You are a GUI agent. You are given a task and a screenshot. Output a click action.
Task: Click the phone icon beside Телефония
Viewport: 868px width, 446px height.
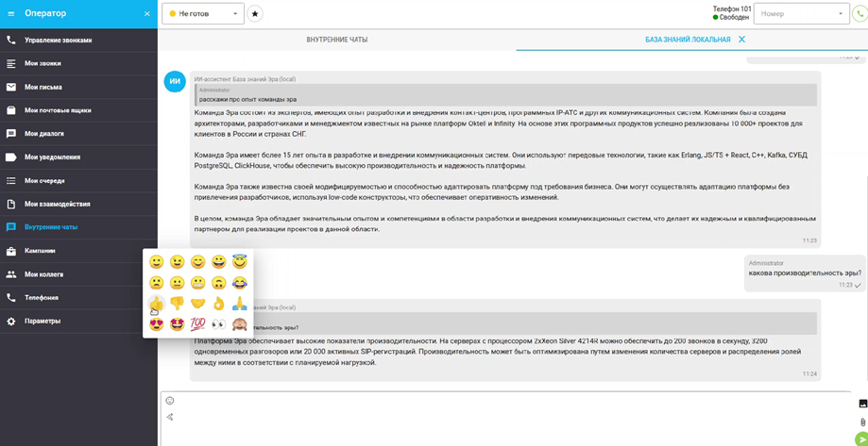[10, 297]
